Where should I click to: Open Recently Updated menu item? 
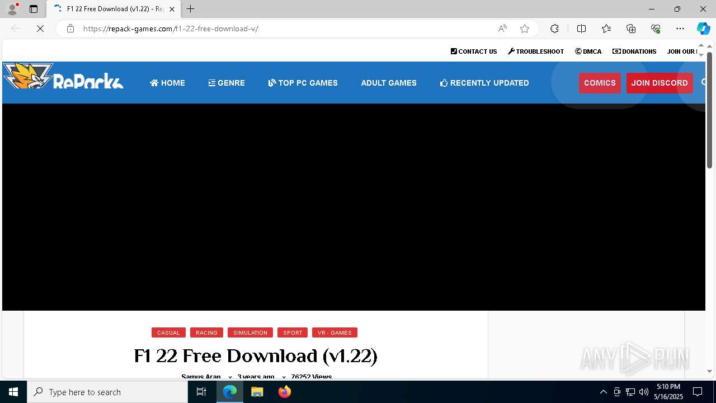[484, 83]
